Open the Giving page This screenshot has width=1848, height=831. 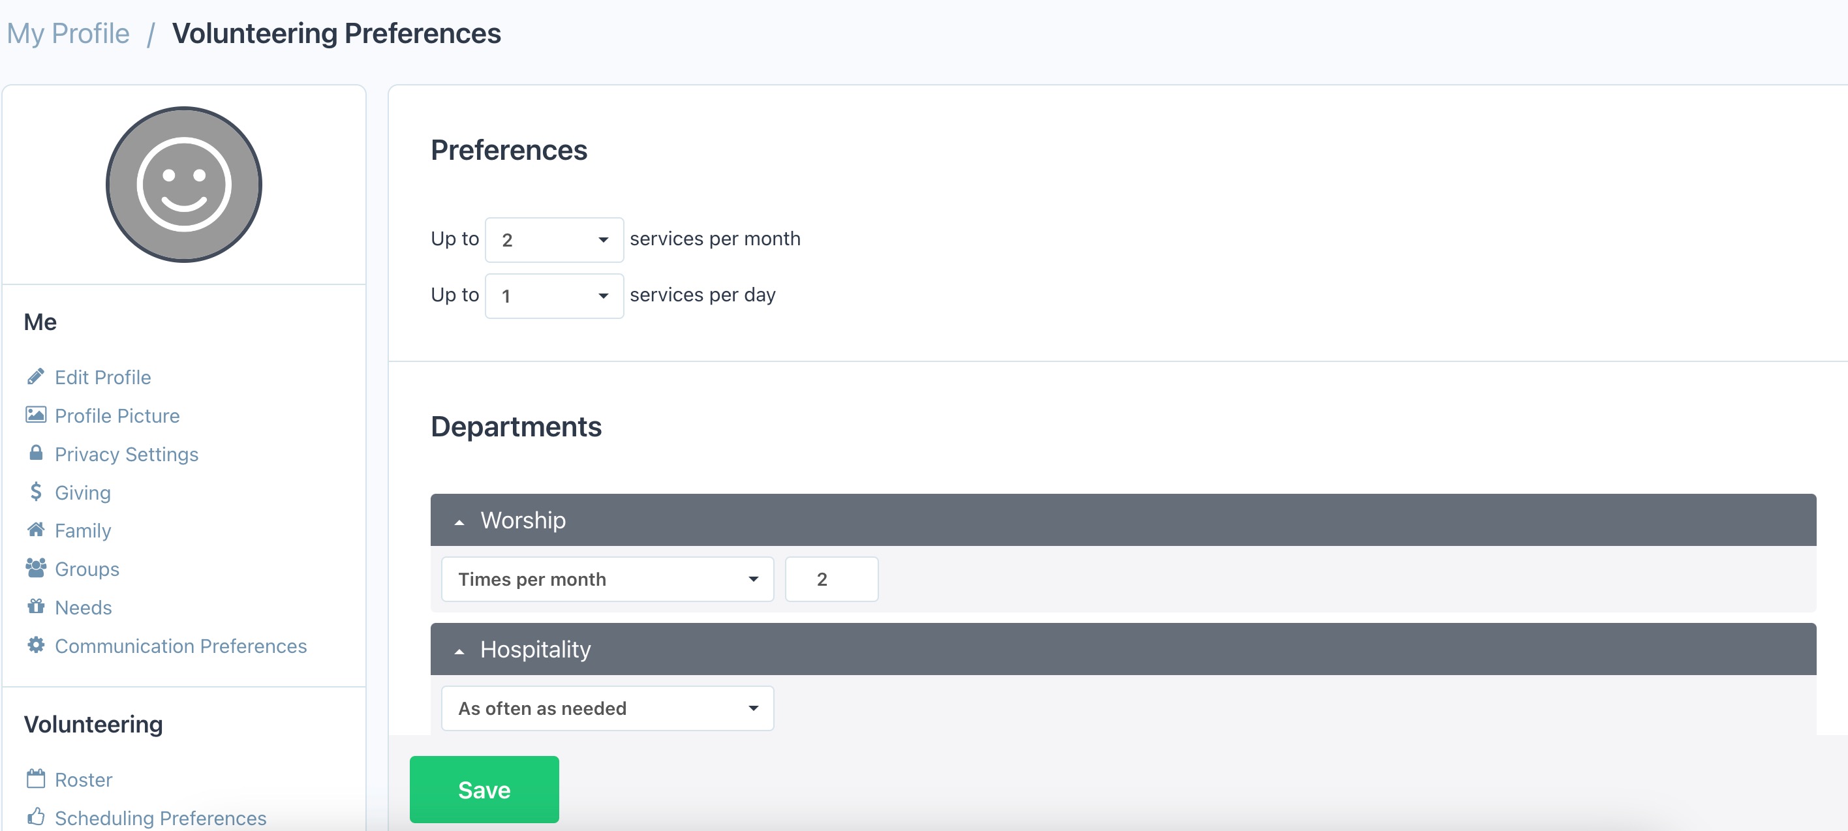(x=82, y=492)
